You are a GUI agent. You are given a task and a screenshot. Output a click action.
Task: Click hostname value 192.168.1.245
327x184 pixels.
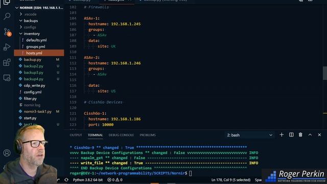(x=126, y=24)
